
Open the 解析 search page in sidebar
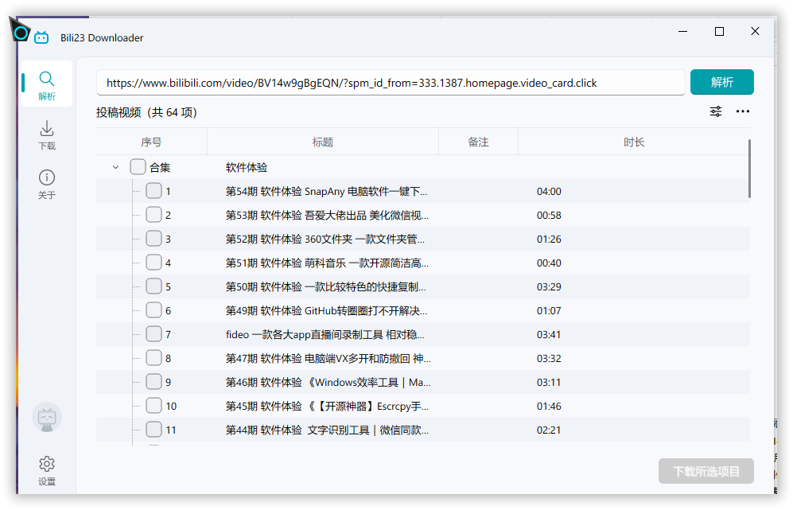tap(47, 85)
